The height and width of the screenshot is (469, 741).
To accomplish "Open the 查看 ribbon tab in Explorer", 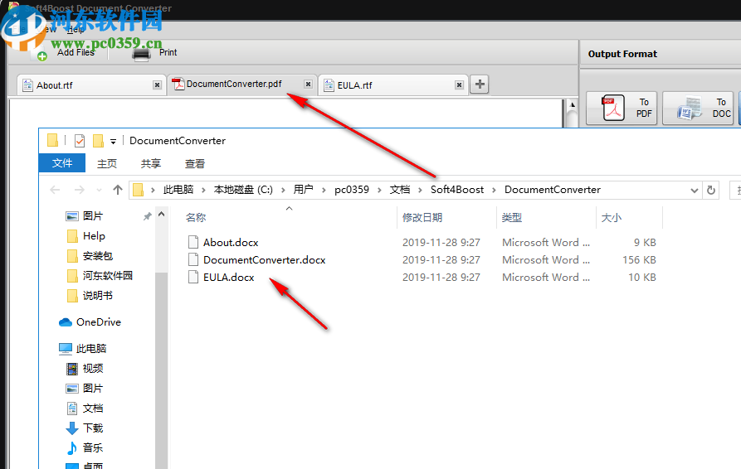I will [x=195, y=163].
